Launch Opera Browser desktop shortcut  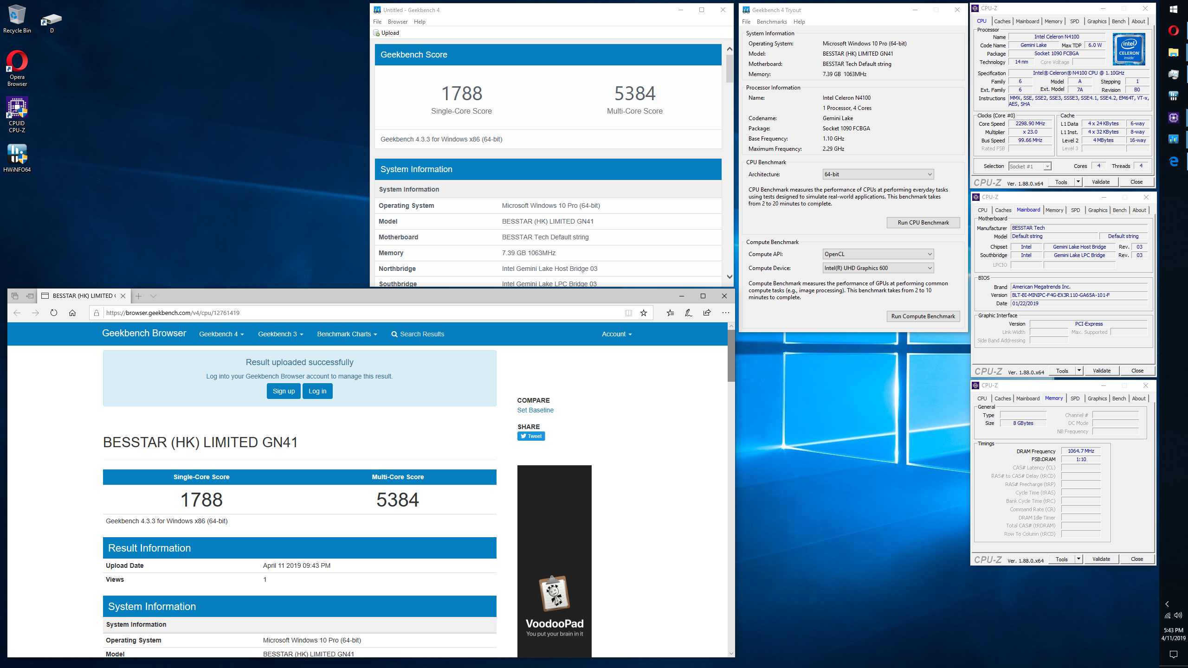(x=17, y=68)
